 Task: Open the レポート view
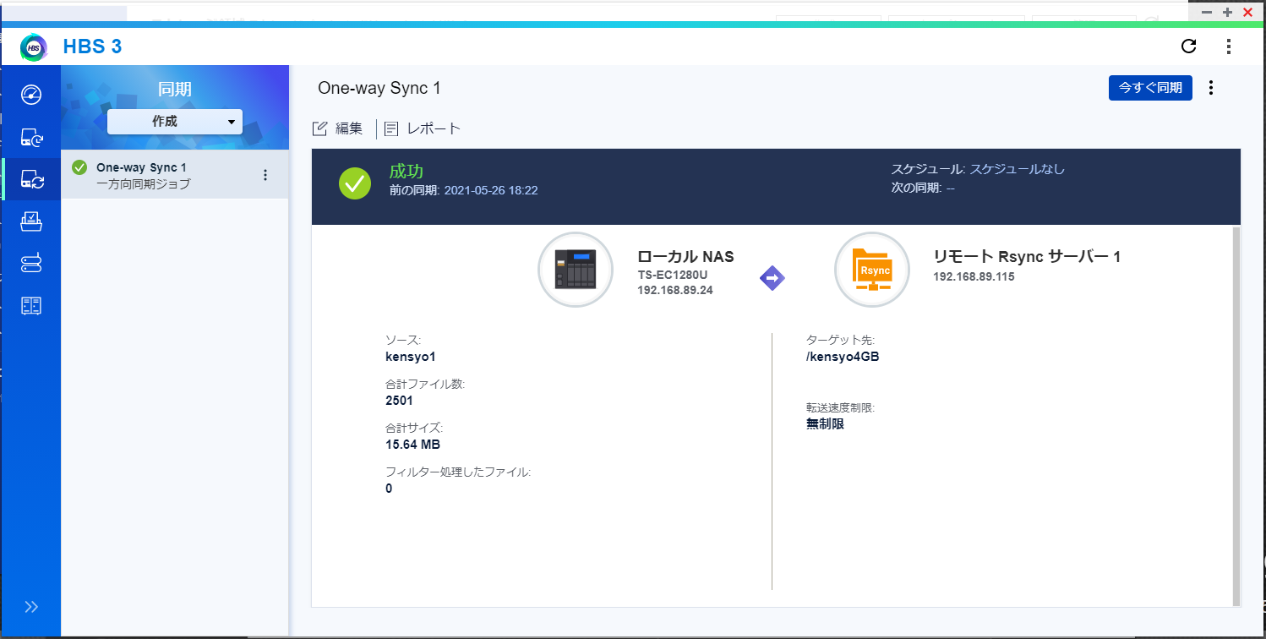423,128
